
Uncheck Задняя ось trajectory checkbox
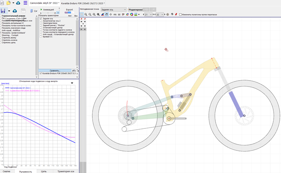point(41,18)
